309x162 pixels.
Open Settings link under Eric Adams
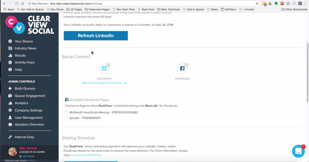pyautogui.click(x=27, y=157)
